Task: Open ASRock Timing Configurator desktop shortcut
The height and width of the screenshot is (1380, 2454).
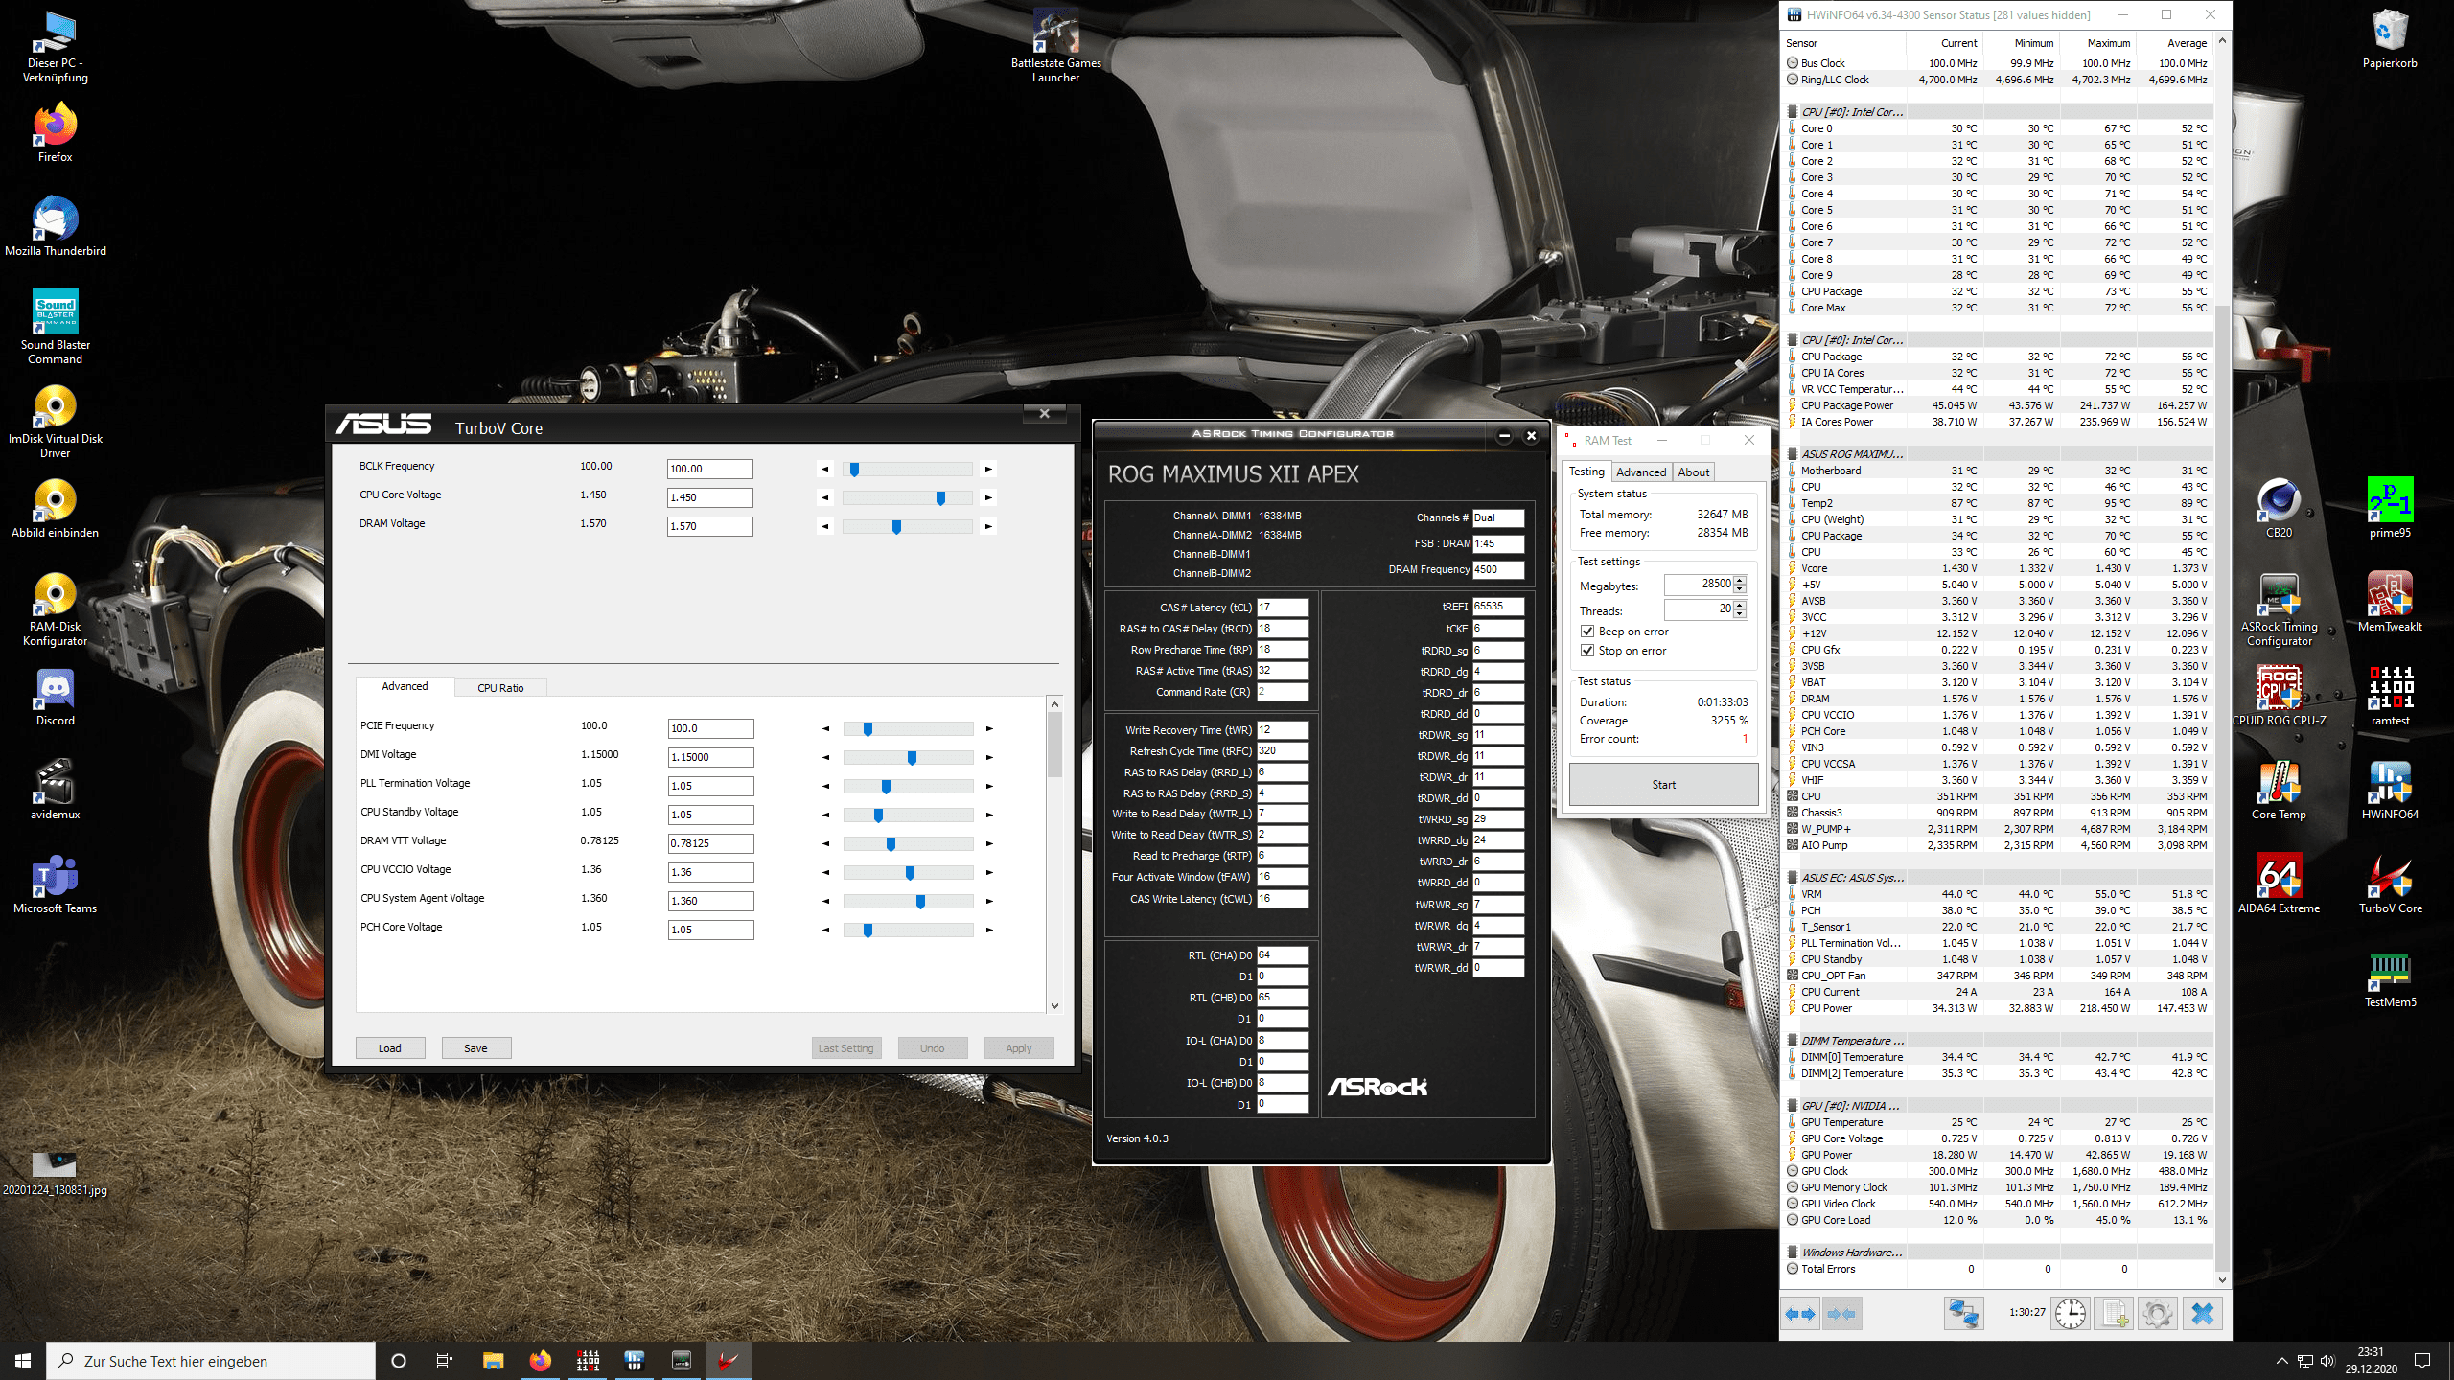Action: tap(2279, 609)
